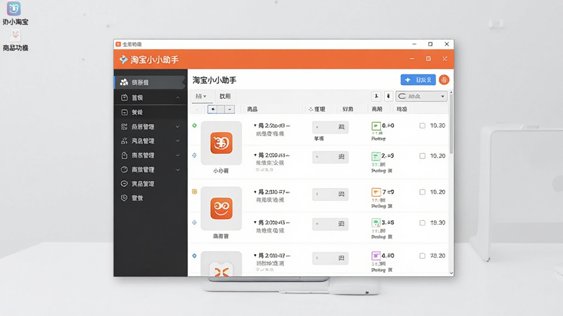Click the last column header above the checkboxes
Screen dimensions: 563x316
(x=401, y=109)
